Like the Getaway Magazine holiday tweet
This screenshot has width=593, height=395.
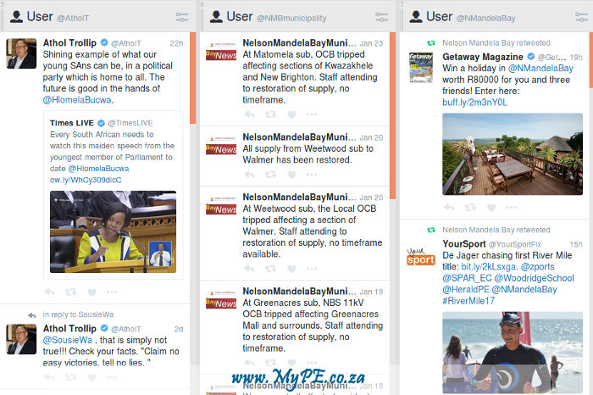click(491, 208)
